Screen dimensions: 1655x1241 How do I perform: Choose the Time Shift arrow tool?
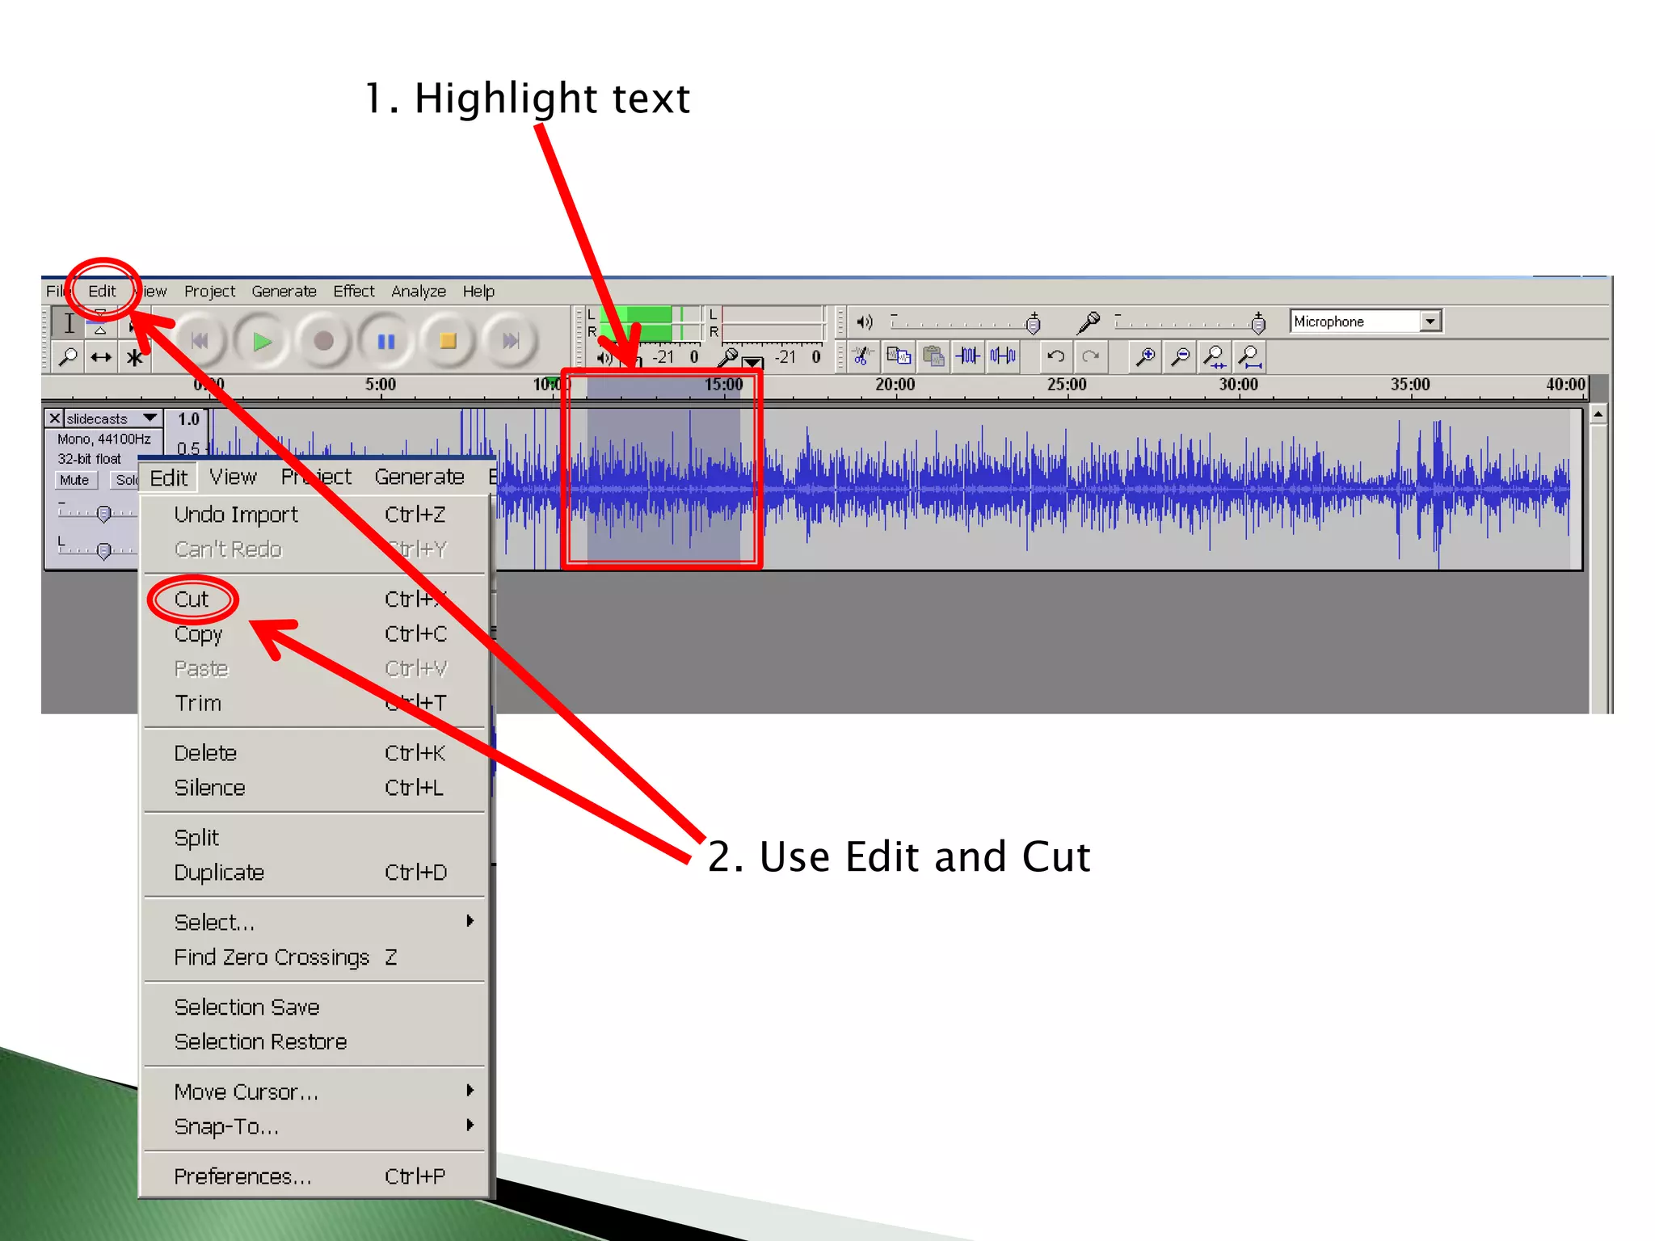pyautogui.click(x=101, y=357)
